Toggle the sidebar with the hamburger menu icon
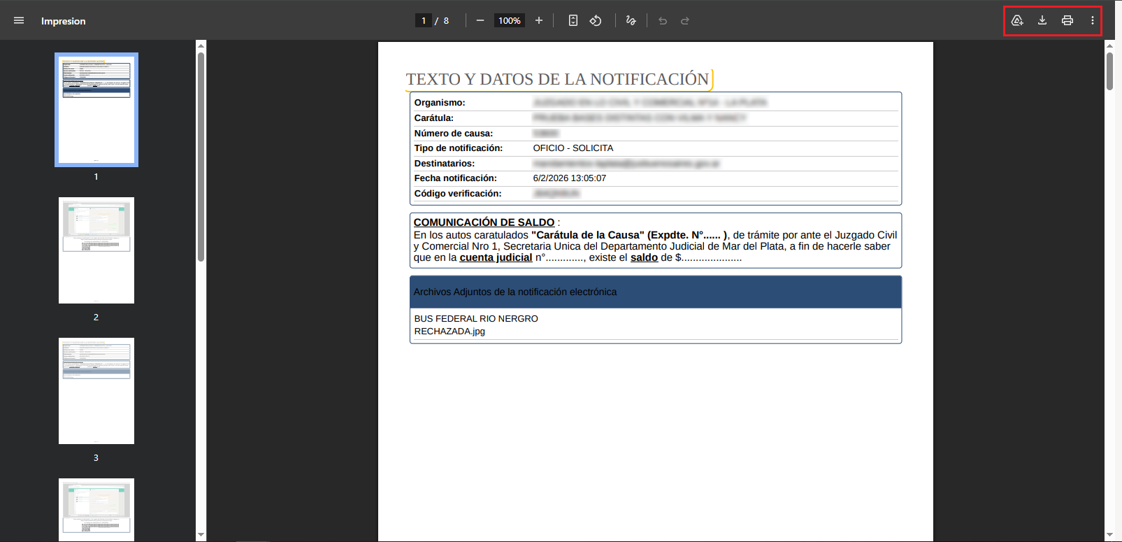Screen dimensions: 1122x542 coord(19,21)
